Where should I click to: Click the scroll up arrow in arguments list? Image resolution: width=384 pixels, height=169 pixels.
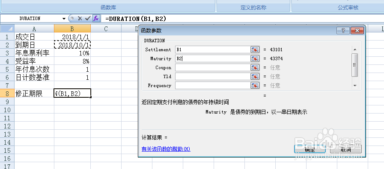[x=354, y=50]
